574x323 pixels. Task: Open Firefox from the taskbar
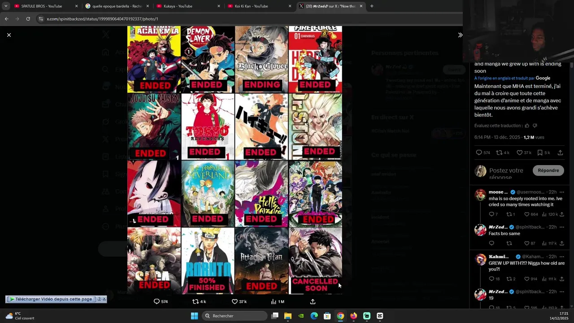point(353,316)
